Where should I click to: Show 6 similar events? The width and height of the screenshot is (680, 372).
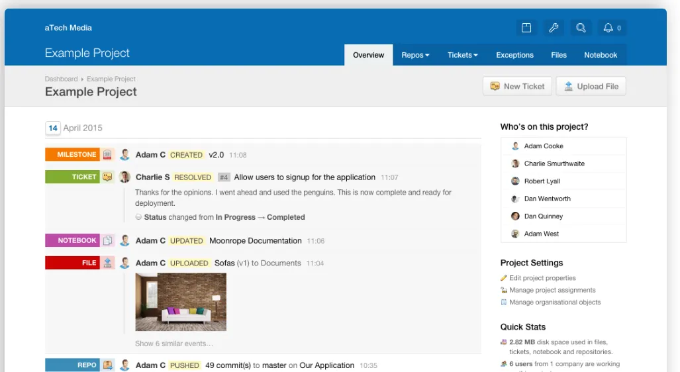[174, 344]
